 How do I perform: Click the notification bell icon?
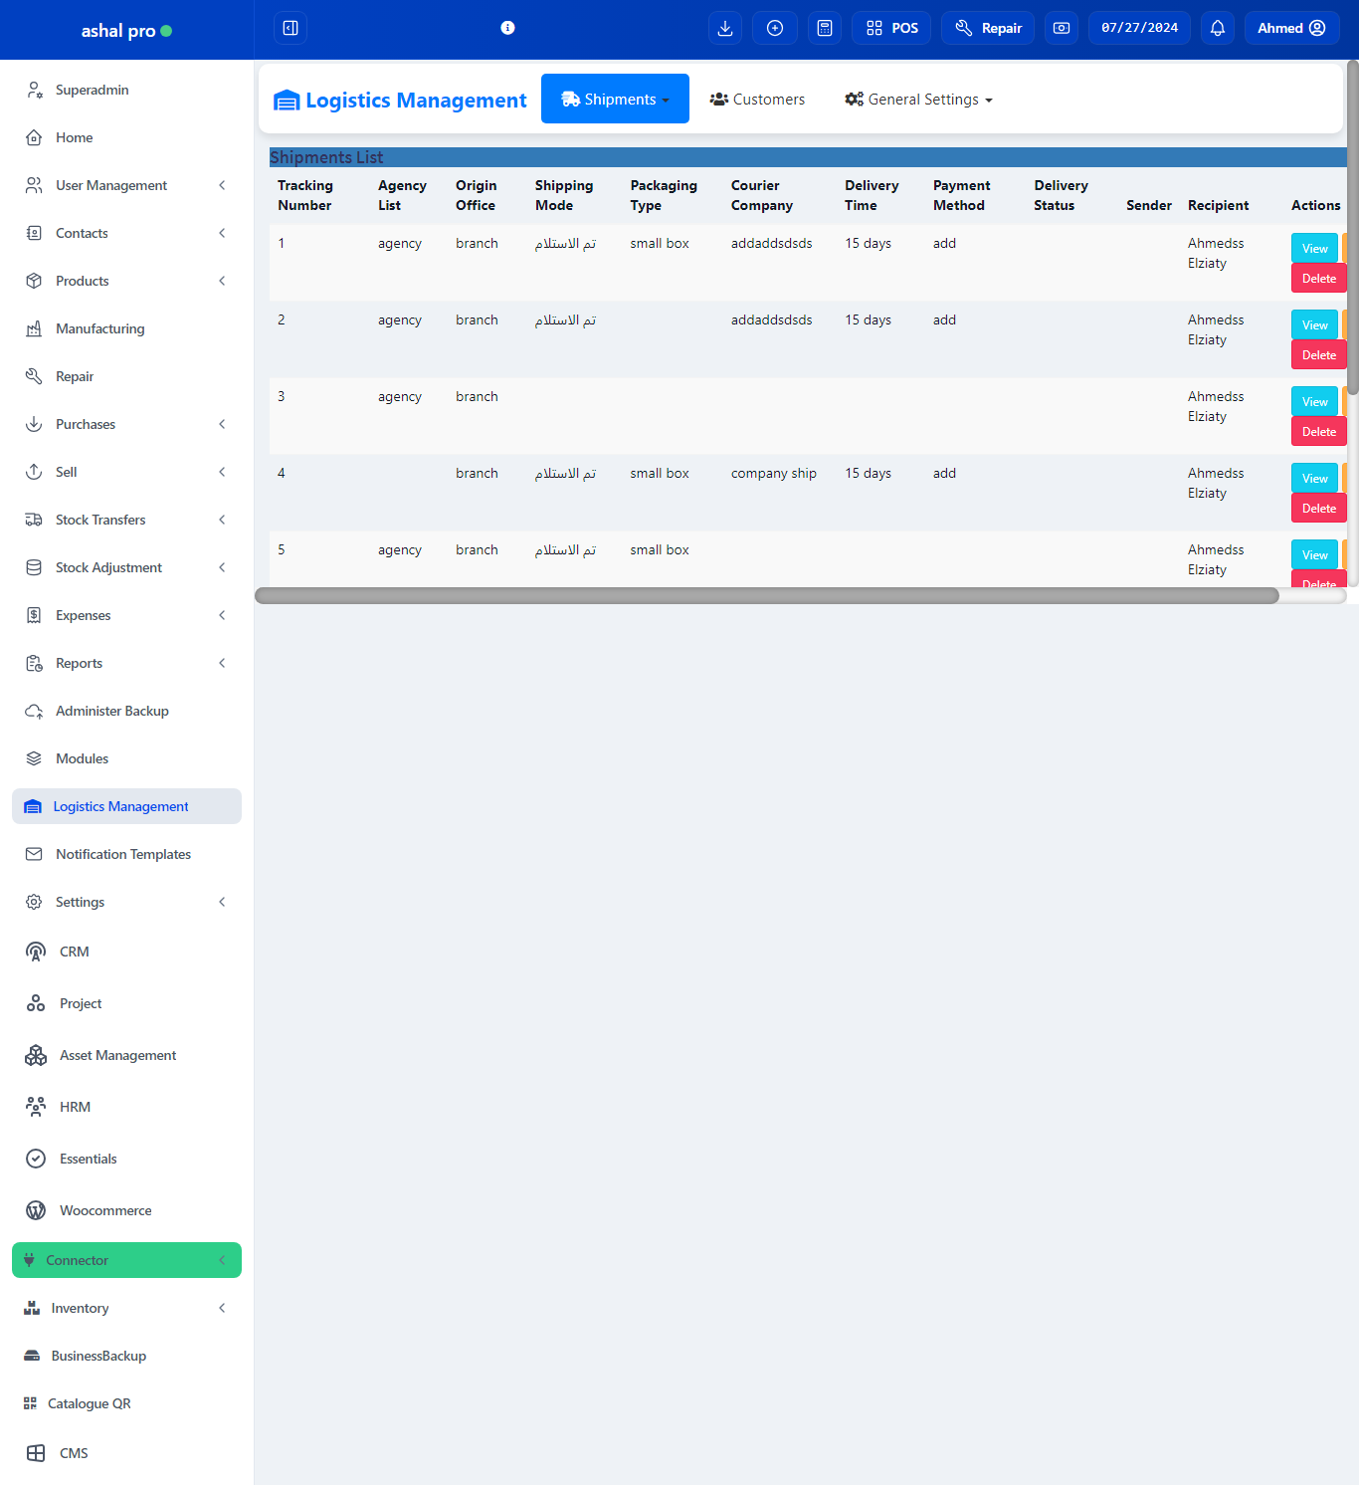tap(1218, 28)
